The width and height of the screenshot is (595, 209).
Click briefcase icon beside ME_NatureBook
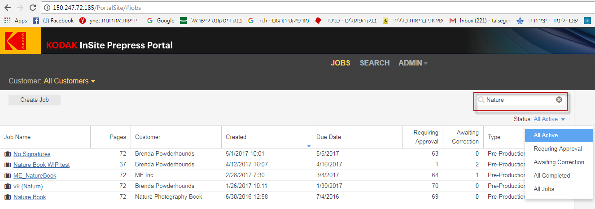[x=7, y=175]
